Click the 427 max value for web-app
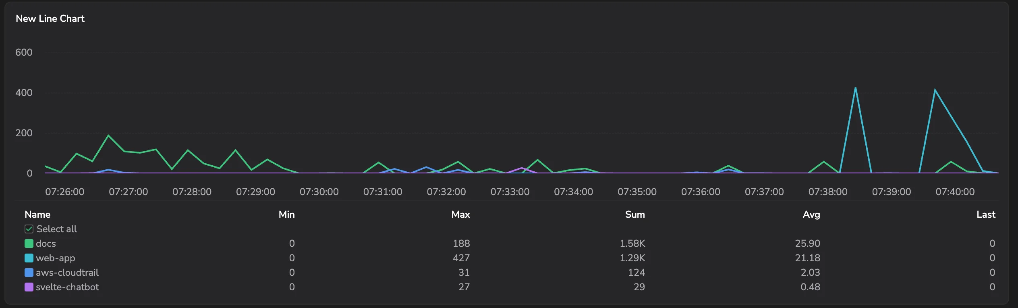 click(x=461, y=258)
